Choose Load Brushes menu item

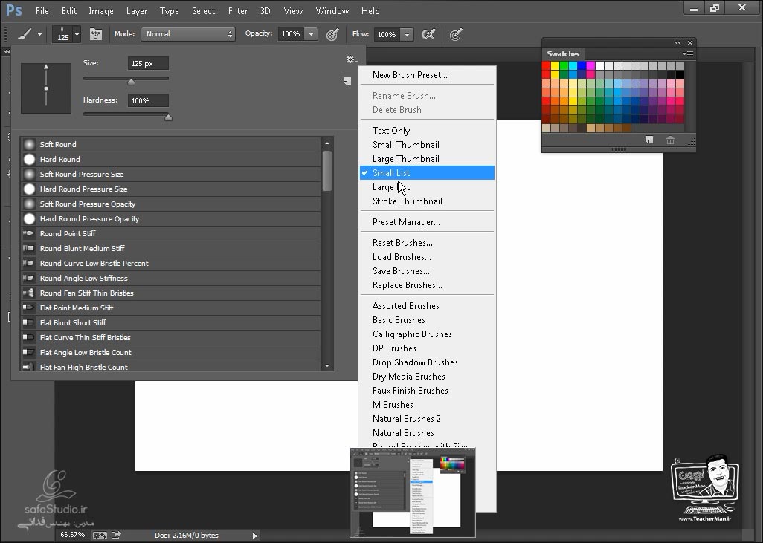coord(428,257)
